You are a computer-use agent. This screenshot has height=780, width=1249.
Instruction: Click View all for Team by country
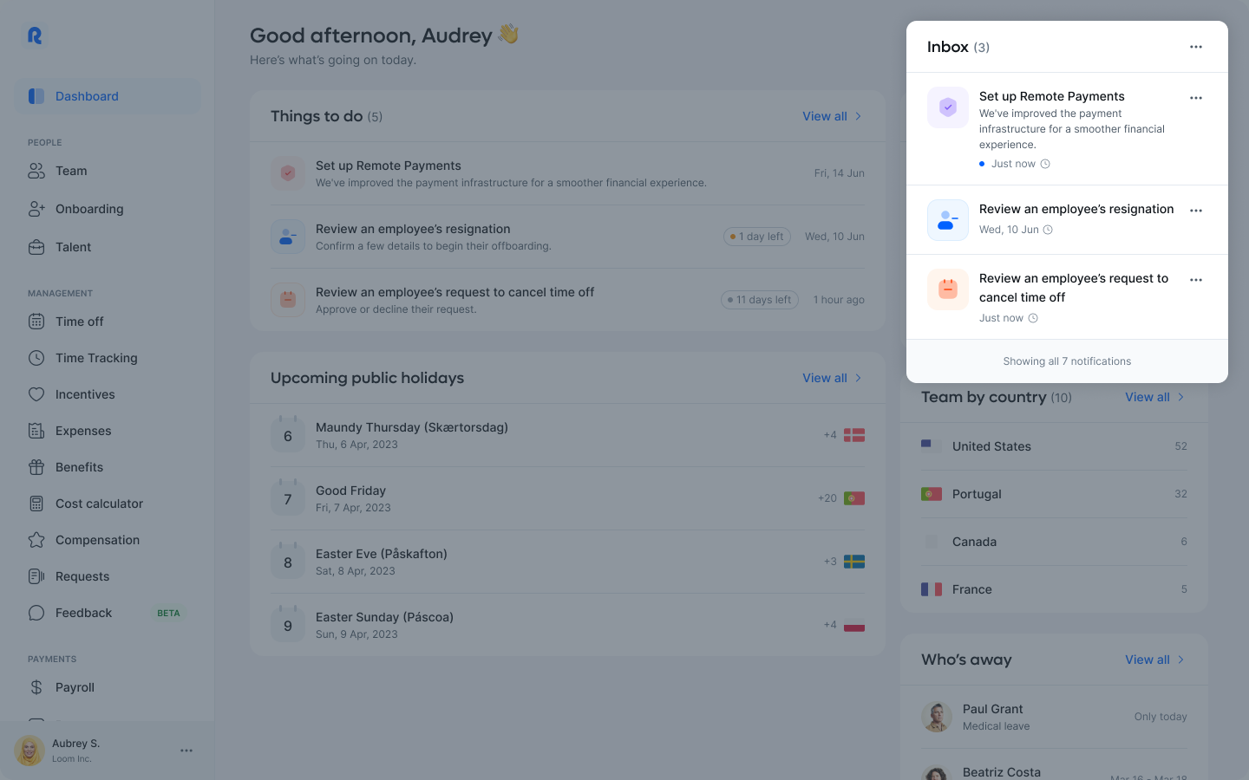(1155, 397)
